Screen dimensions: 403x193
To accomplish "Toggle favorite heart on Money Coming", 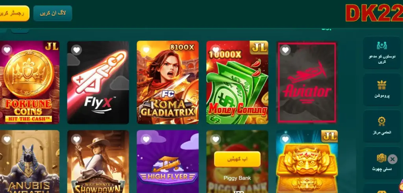I will click(x=216, y=50).
